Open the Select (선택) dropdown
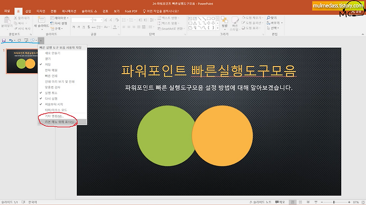 pyautogui.click(x=273, y=28)
